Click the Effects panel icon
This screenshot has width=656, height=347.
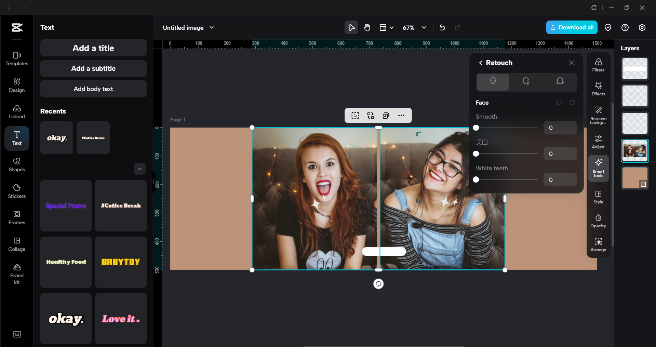(598, 88)
